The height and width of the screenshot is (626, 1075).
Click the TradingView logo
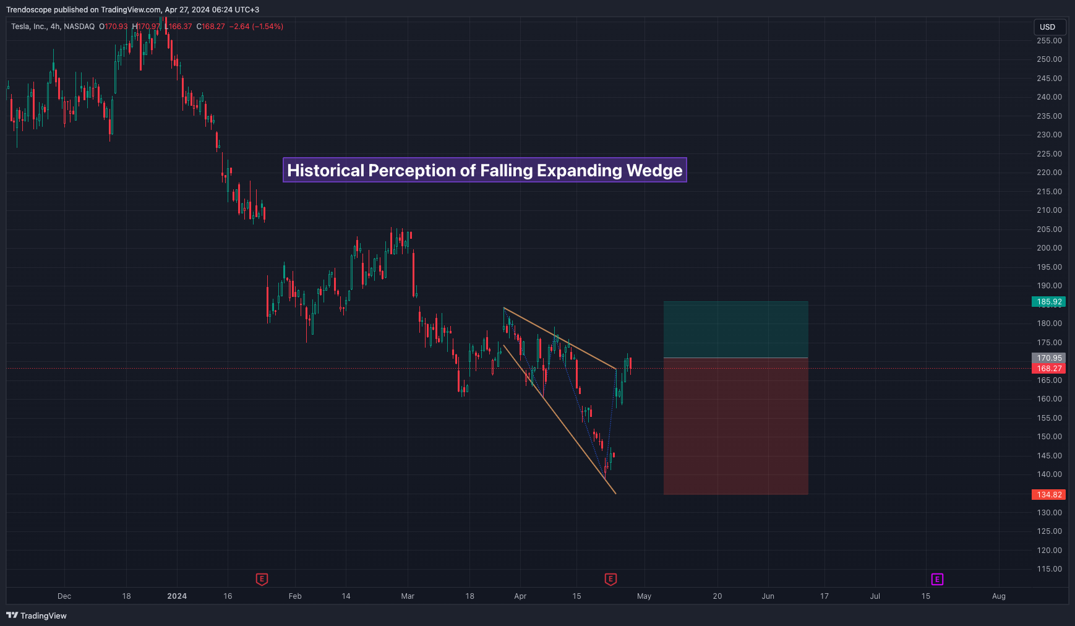pyautogui.click(x=36, y=615)
